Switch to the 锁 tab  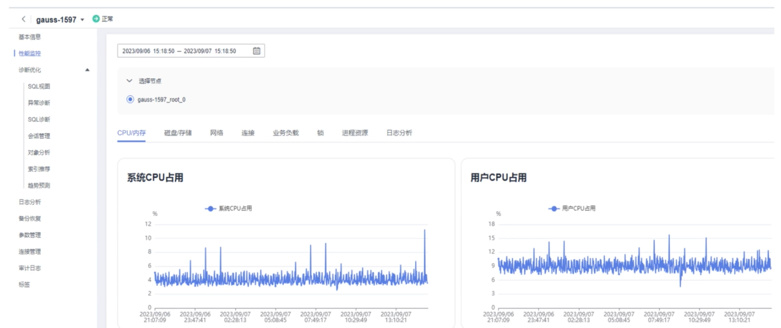(x=320, y=133)
